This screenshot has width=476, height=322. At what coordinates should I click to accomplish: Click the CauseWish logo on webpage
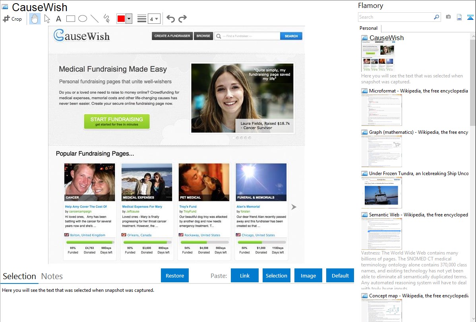82,35
